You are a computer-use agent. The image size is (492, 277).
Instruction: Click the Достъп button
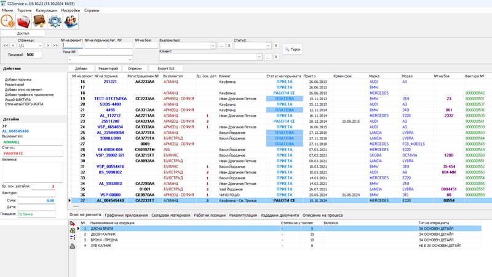(x=23, y=33)
